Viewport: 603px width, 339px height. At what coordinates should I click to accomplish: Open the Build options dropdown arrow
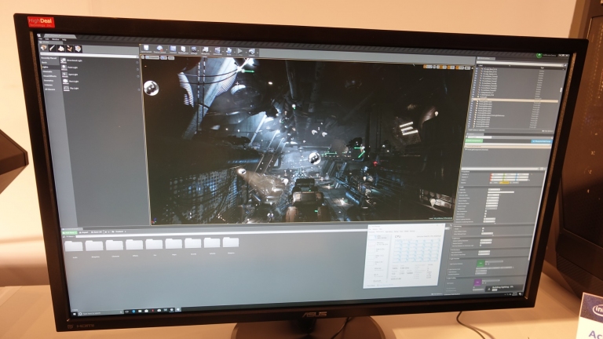coord(235,53)
